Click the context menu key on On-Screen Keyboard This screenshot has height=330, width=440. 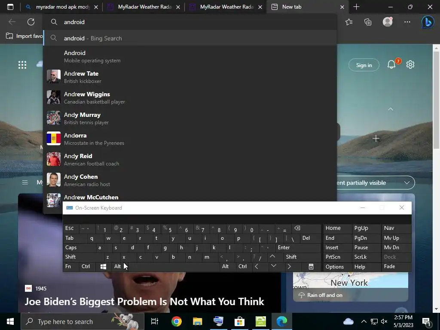coord(311,266)
